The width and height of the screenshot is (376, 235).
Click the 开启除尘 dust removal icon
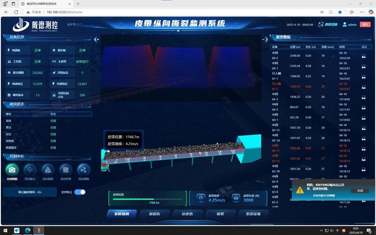click(30, 169)
